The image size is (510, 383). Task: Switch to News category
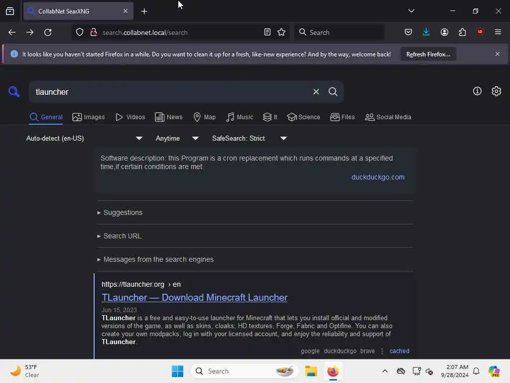(168, 117)
